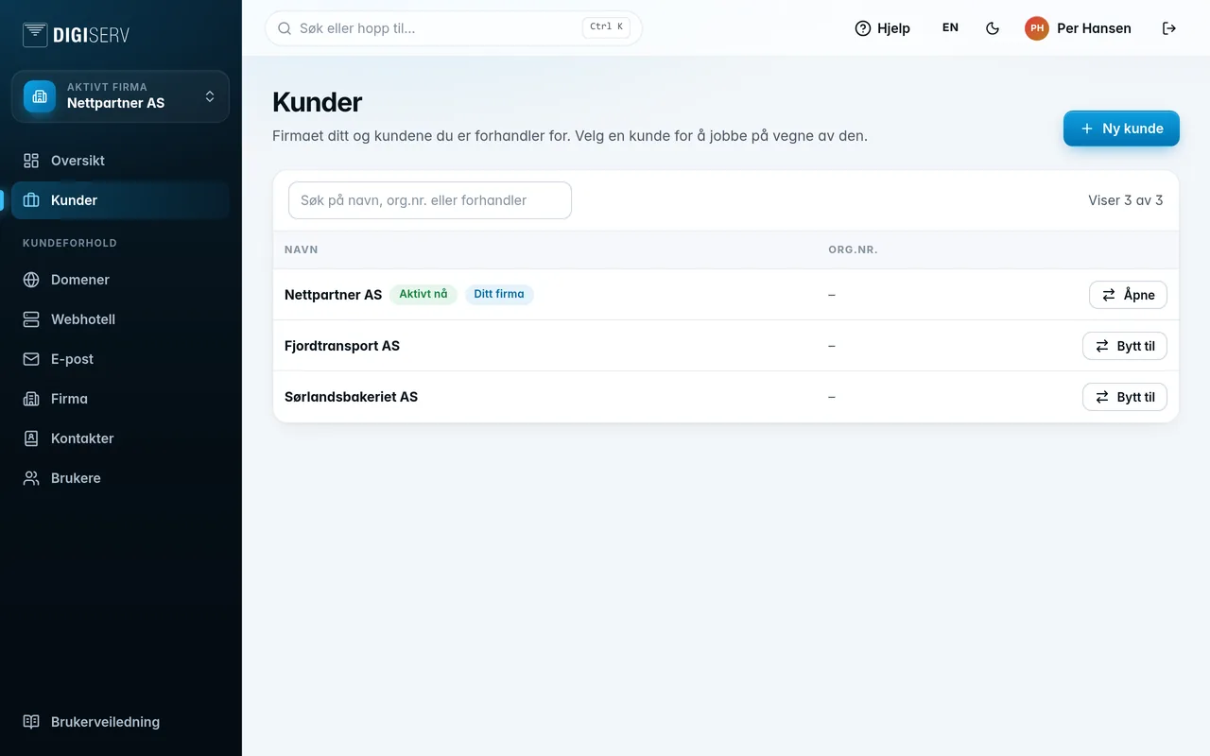The image size is (1210, 756).
Task: Select Kunder in the sidebar
Action: 120,200
